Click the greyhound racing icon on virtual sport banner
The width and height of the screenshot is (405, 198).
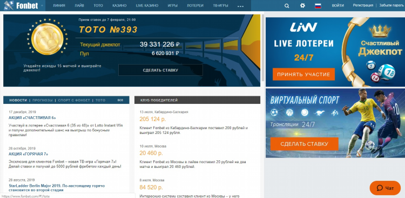click(319, 112)
